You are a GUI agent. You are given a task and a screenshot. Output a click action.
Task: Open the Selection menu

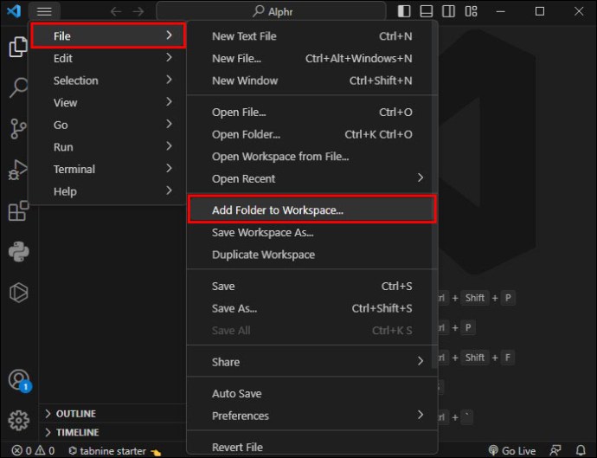point(108,80)
